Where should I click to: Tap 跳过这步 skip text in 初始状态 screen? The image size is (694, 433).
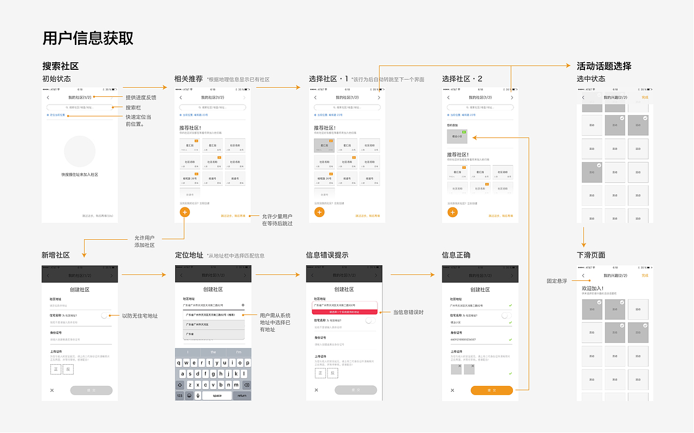98,215
